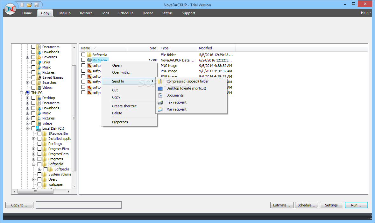Tick the My Media file checkbox
The image size is (375, 223).
83,60
